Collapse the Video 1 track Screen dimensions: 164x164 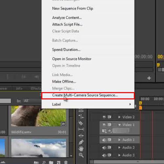click(x=119, y=125)
